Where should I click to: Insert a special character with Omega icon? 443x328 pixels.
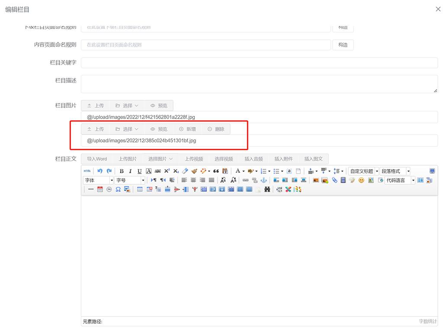point(118,189)
